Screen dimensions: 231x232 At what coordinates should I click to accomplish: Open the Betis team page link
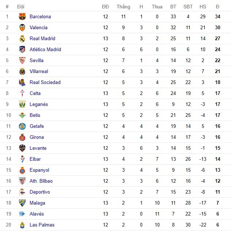pos(35,115)
